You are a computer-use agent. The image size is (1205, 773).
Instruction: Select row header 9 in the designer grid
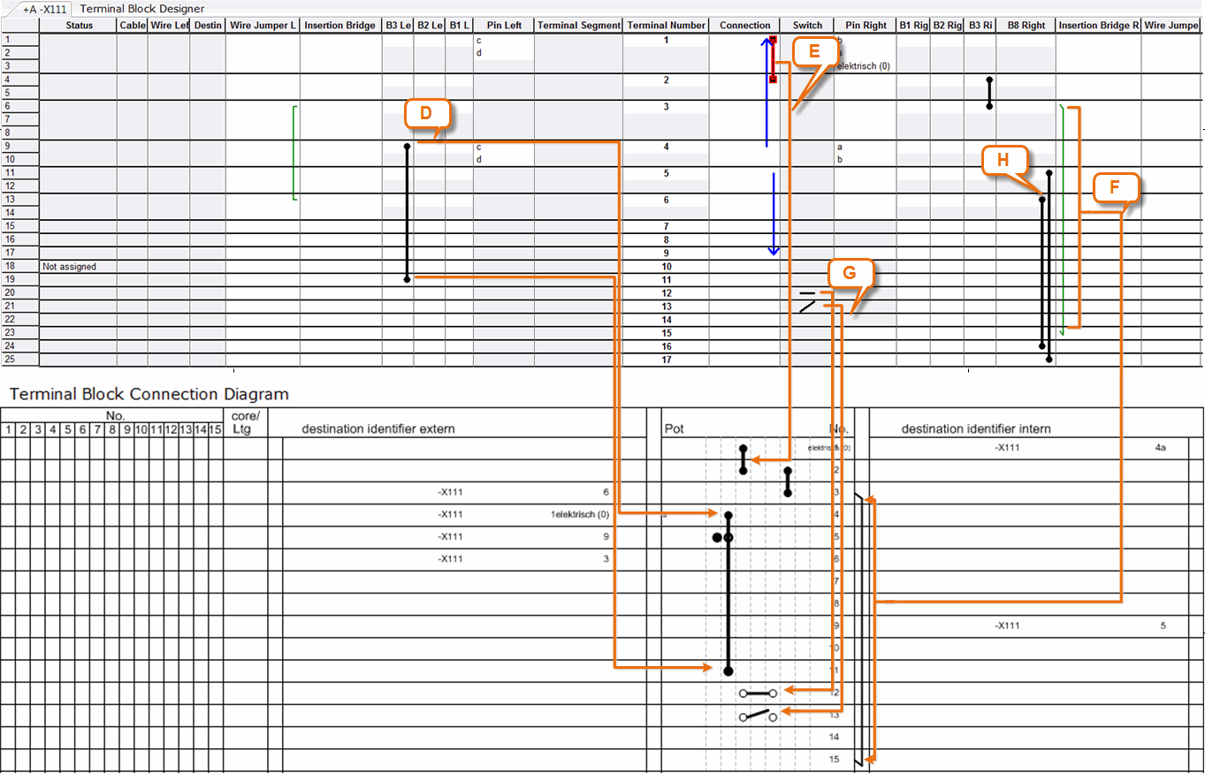pos(19,147)
